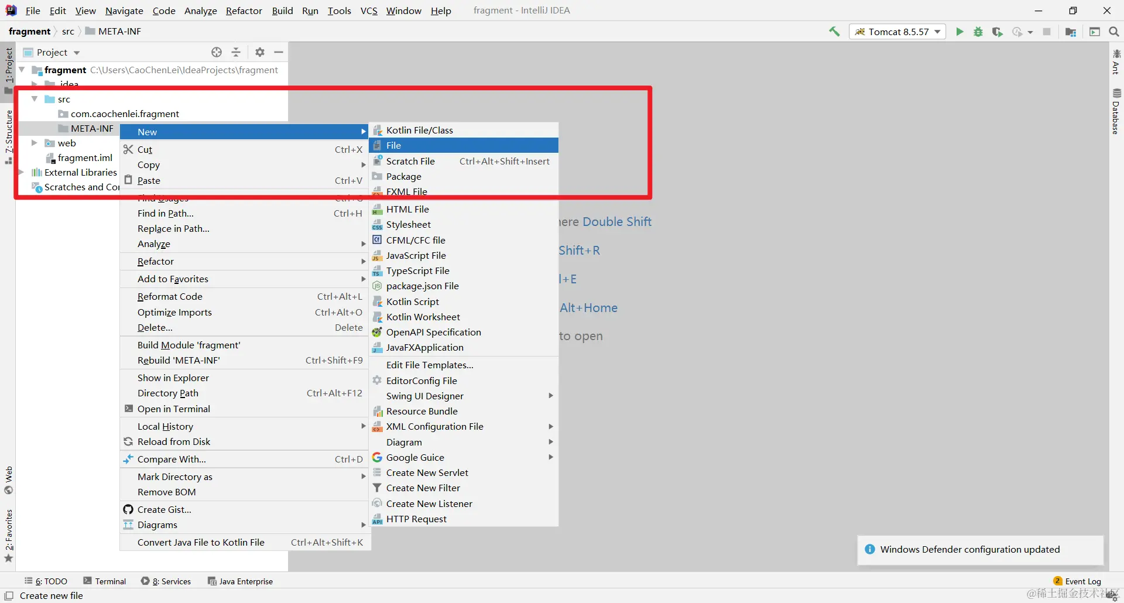Expand External Libraries node

tap(22, 172)
